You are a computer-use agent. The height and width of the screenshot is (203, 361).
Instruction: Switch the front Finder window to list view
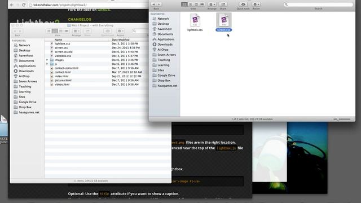[190, 5]
